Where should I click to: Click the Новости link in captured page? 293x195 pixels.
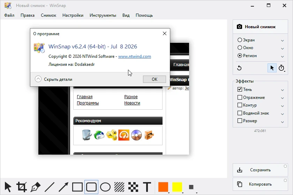pyautogui.click(x=132, y=103)
